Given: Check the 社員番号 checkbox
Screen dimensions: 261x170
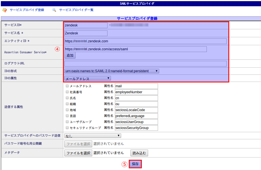Looking at the screenshot, I should [67, 92].
